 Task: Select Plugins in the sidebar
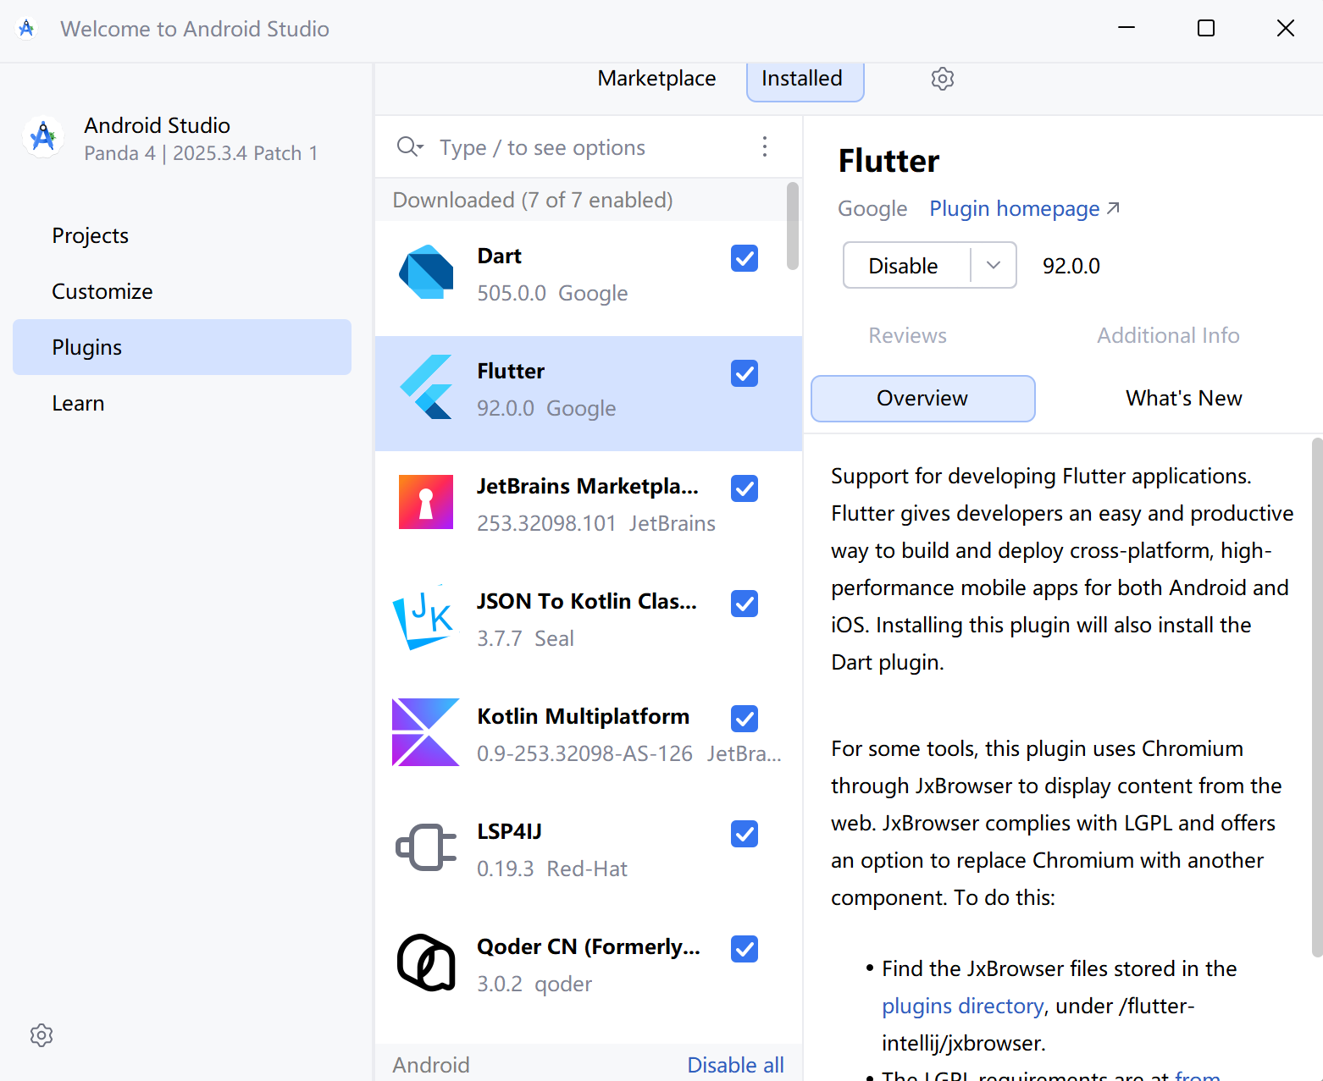point(182,347)
